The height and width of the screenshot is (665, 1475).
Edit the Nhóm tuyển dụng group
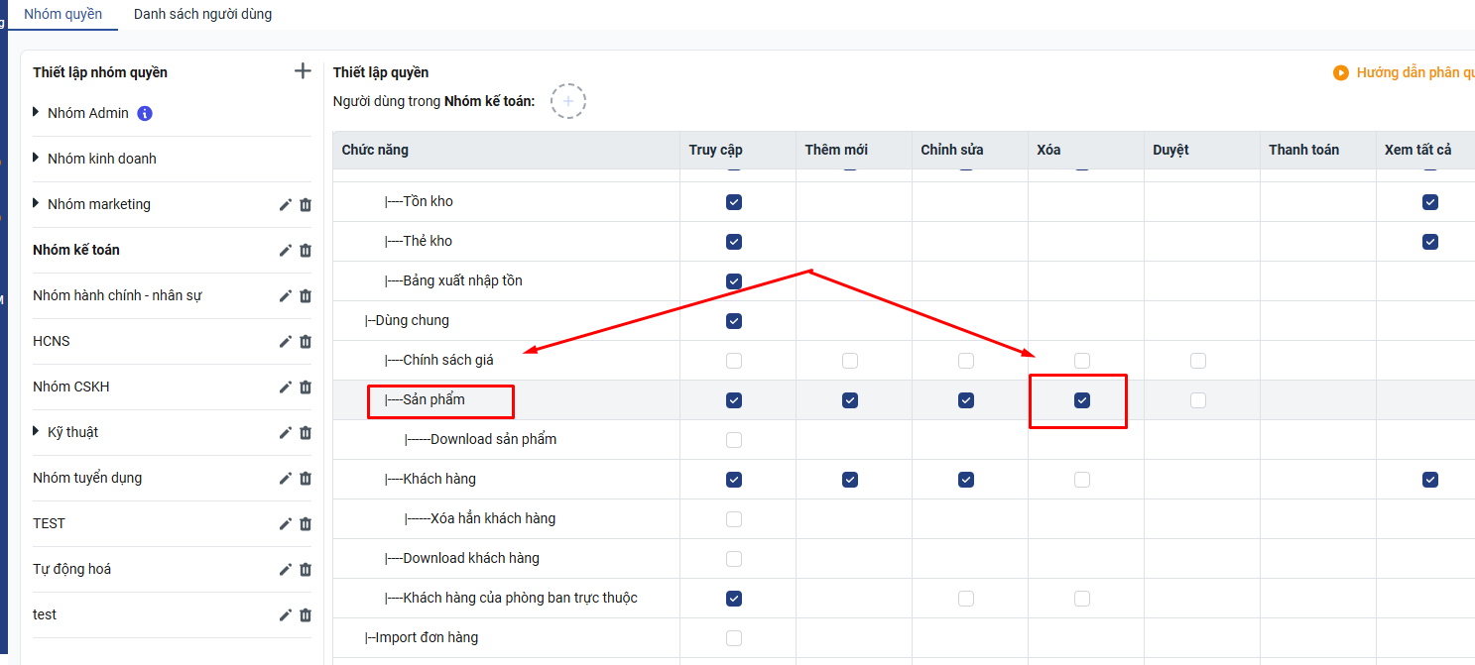click(286, 478)
